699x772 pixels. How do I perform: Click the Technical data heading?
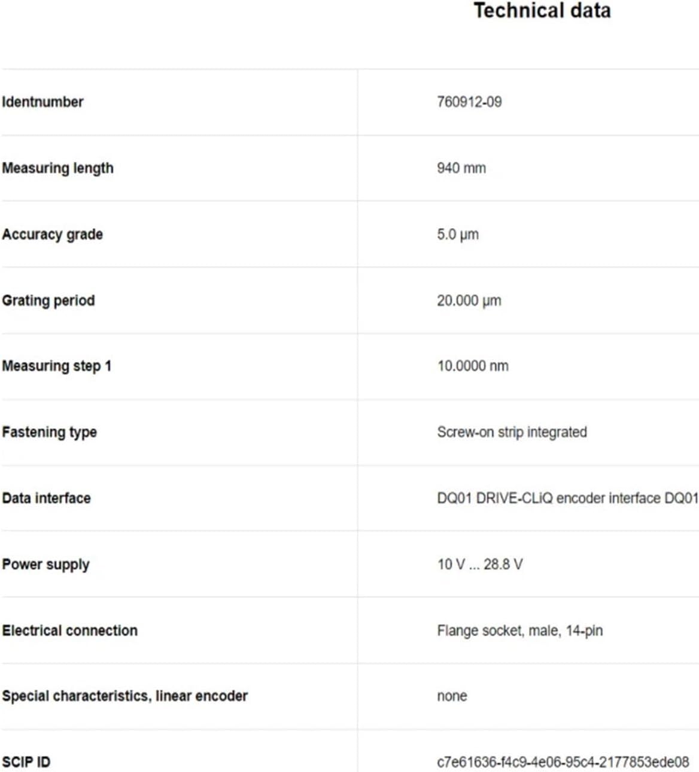click(542, 11)
